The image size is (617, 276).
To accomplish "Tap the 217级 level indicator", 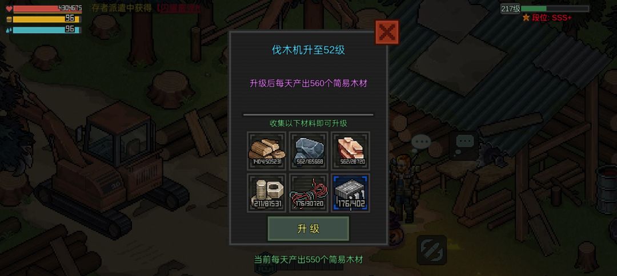I will tap(510, 9).
